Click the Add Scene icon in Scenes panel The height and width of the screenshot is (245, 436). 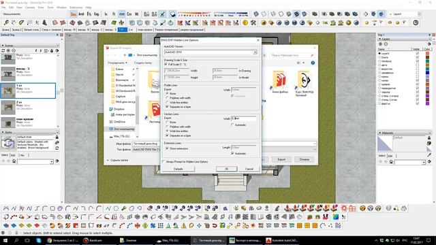(8, 50)
